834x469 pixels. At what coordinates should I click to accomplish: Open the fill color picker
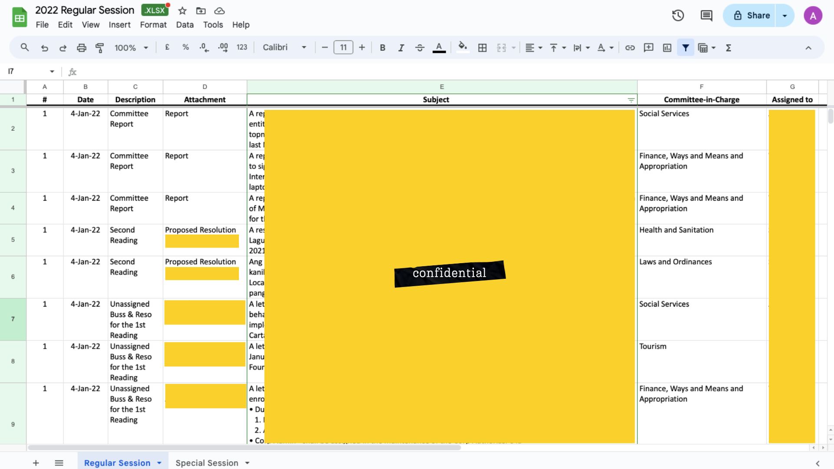click(463, 47)
